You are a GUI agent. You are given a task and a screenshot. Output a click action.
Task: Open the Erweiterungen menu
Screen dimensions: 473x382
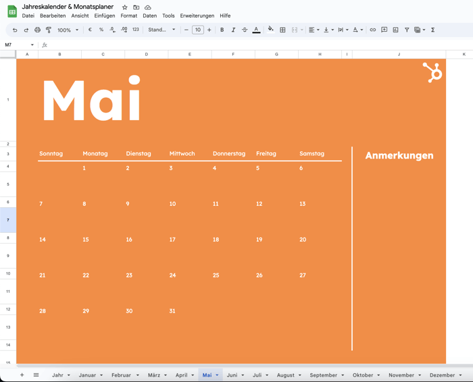197,16
